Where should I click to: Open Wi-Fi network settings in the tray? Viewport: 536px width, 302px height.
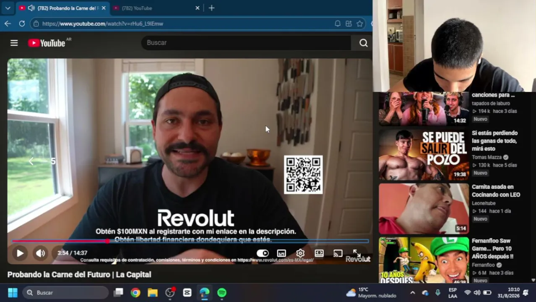pos(468,292)
